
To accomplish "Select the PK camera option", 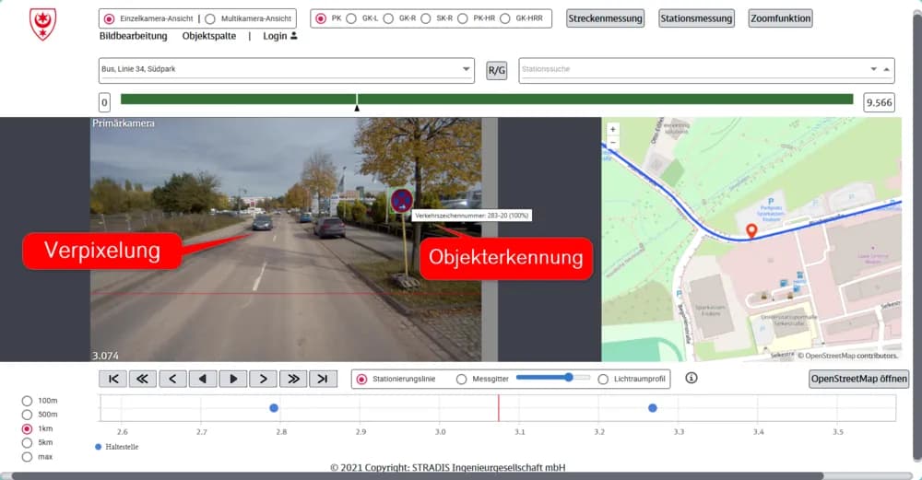I will (321, 18).
